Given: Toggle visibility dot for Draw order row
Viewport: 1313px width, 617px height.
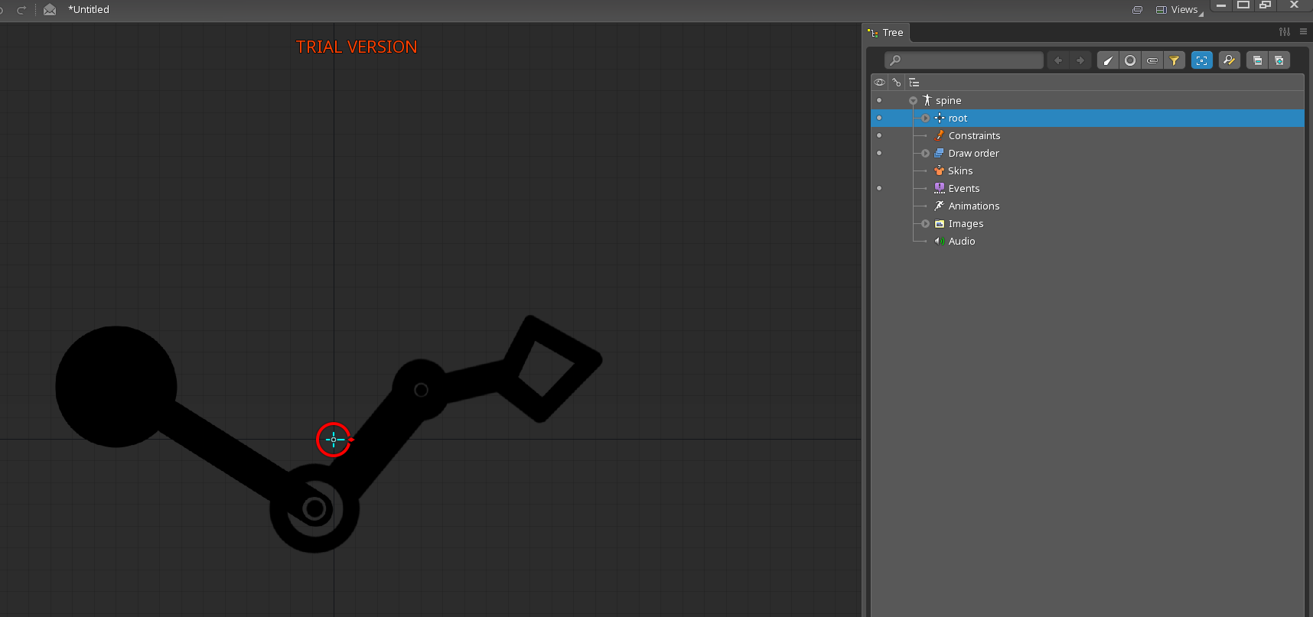Looking at the screenshot, I should (879, 153).
